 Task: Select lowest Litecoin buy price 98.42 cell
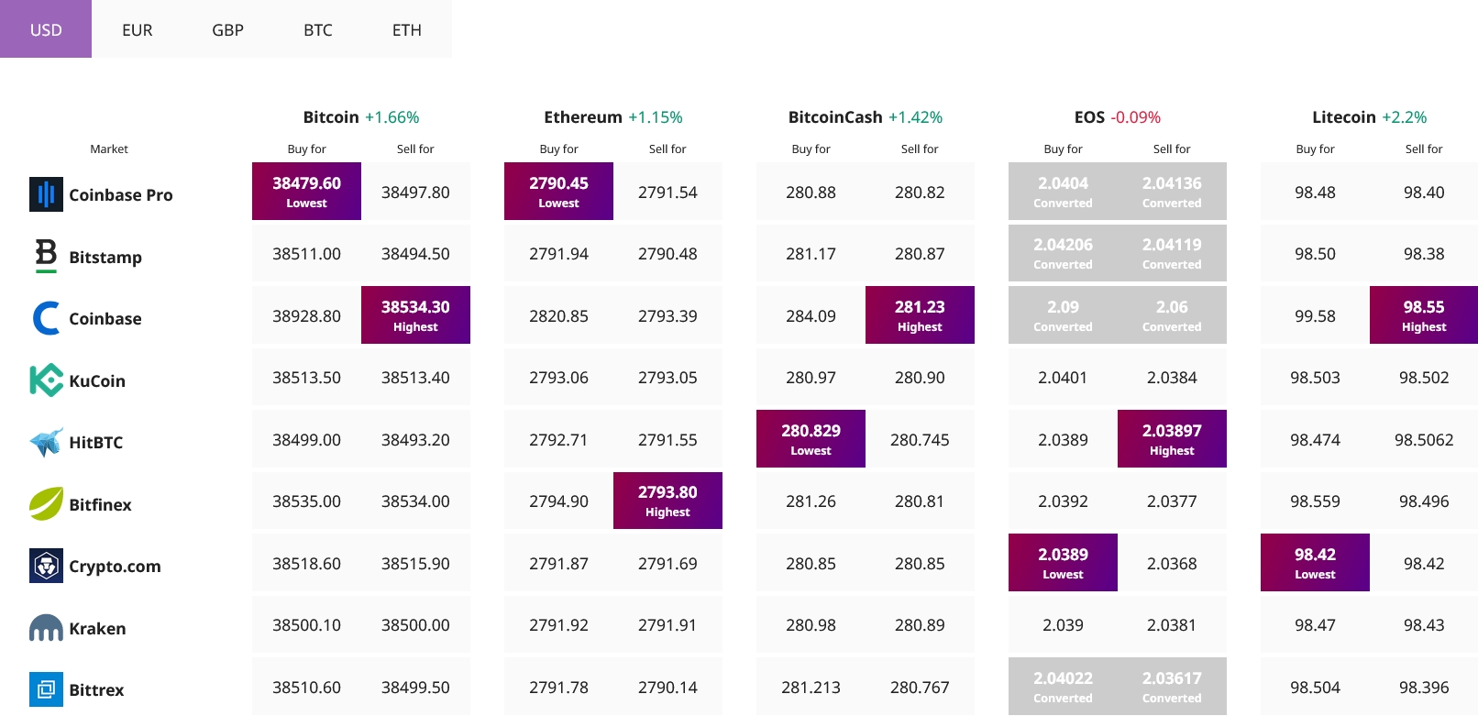(1315, 563)
